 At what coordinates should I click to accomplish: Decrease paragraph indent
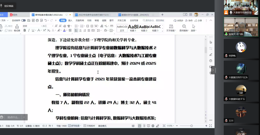[87, 26]
